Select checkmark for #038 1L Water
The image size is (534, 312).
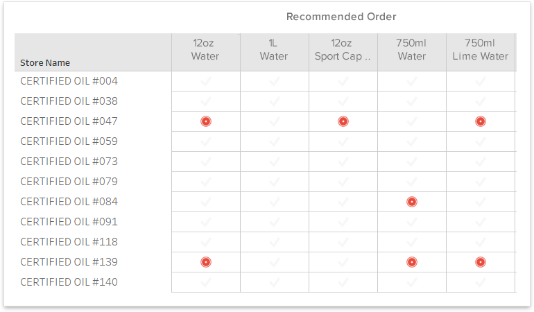(x=274, y=101)
